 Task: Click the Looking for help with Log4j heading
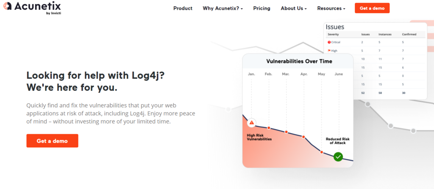point(96,81)
